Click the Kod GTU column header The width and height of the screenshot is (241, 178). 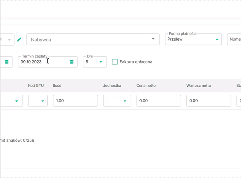(x=36, y=86)
